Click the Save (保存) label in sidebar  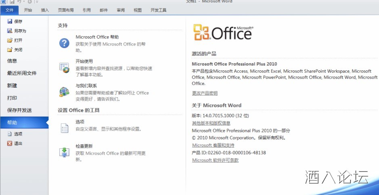(18, 22)
